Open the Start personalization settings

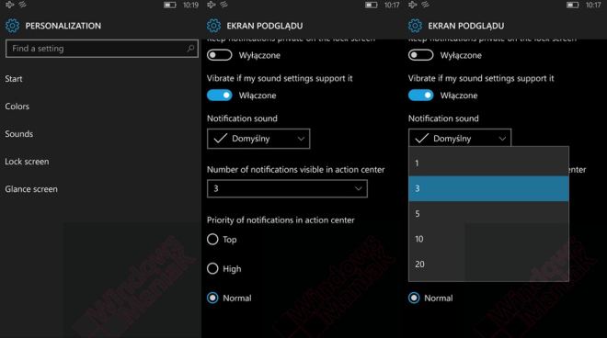click(14, 79)
